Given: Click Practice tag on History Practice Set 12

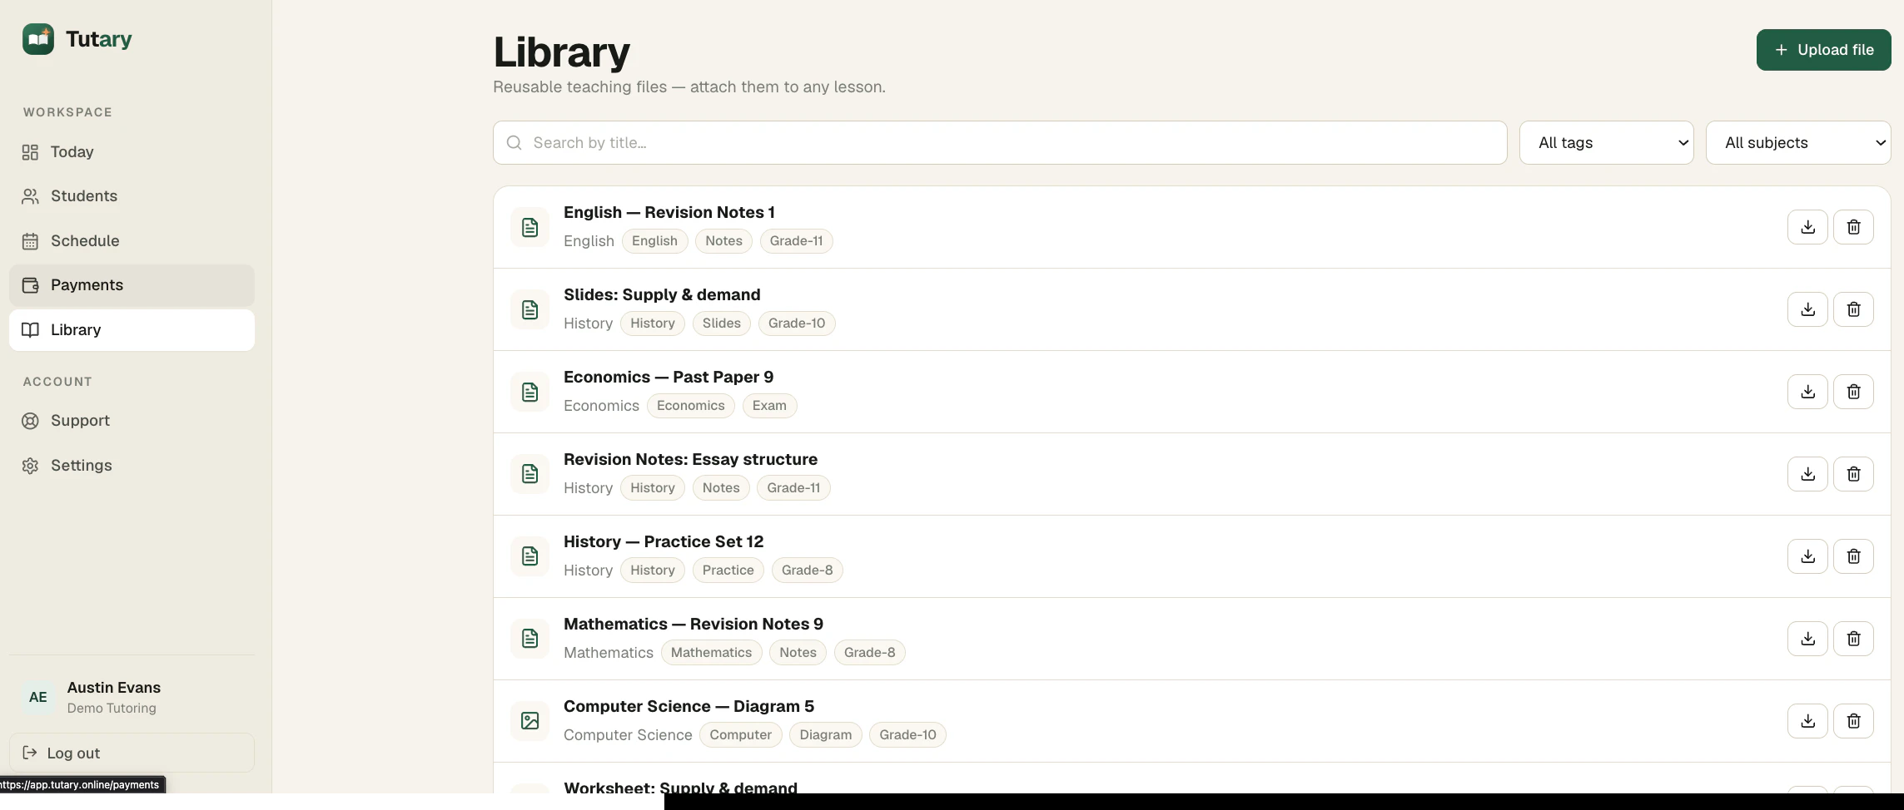Looking at the screenshot, I should click(x=728, y=570).
